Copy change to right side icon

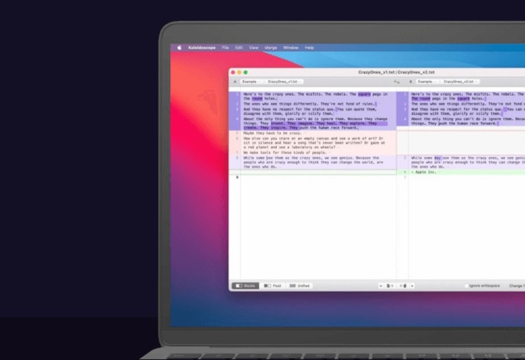pyautogui.click(x=390, y=286)
